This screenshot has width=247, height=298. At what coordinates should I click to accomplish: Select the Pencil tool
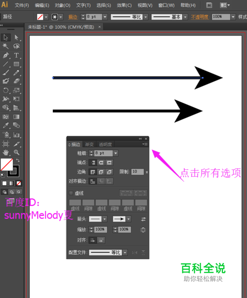click(x=16, y=73)
